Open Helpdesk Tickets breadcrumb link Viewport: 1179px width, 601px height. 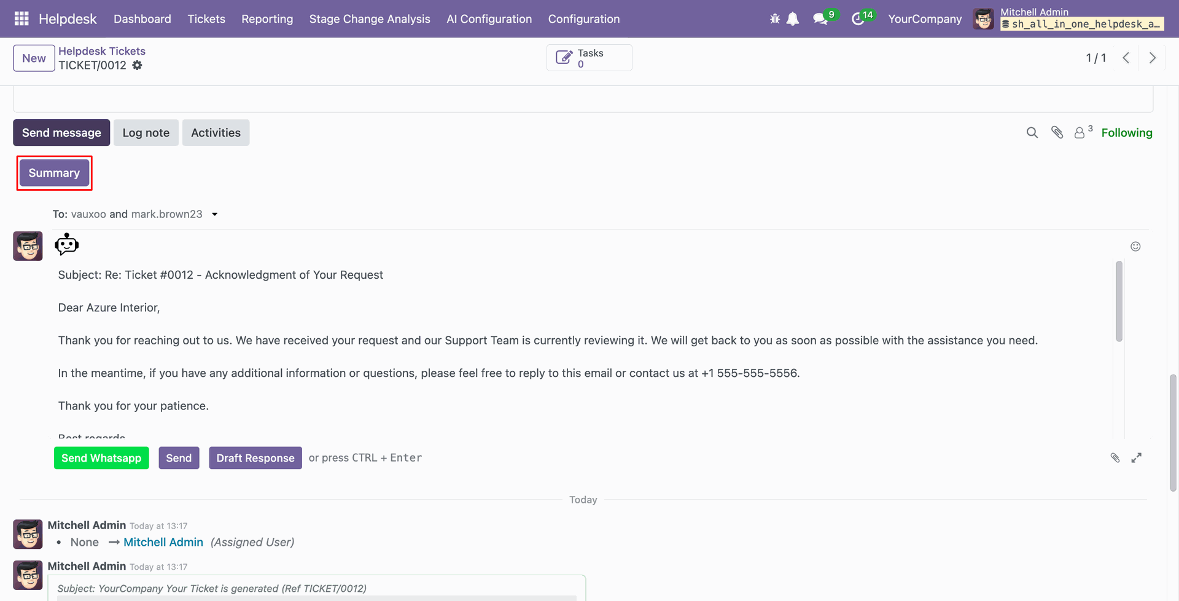click(102, 51)
